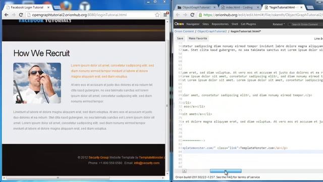The width and height of the screenshot is (323, 182).
Task: Open the Shell page in Orion
Action: point(235,24)
